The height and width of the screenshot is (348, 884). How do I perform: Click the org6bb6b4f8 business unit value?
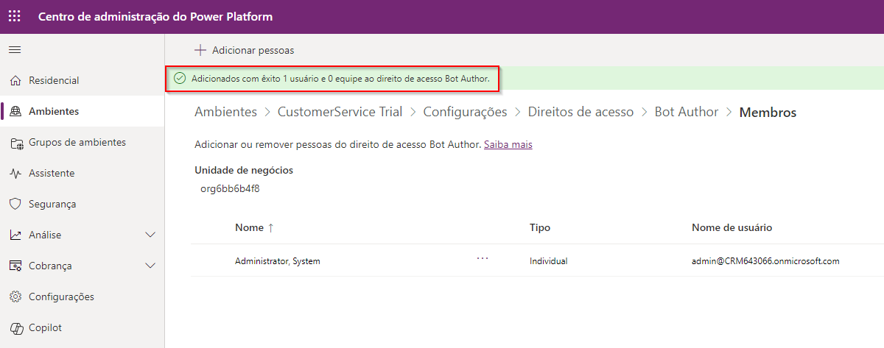[230, 189]
